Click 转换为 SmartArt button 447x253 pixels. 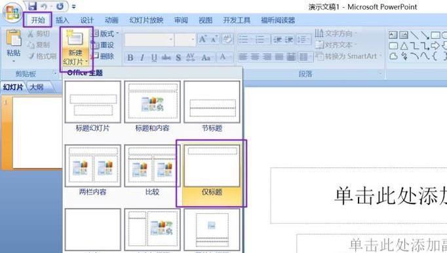click(348, 56)
